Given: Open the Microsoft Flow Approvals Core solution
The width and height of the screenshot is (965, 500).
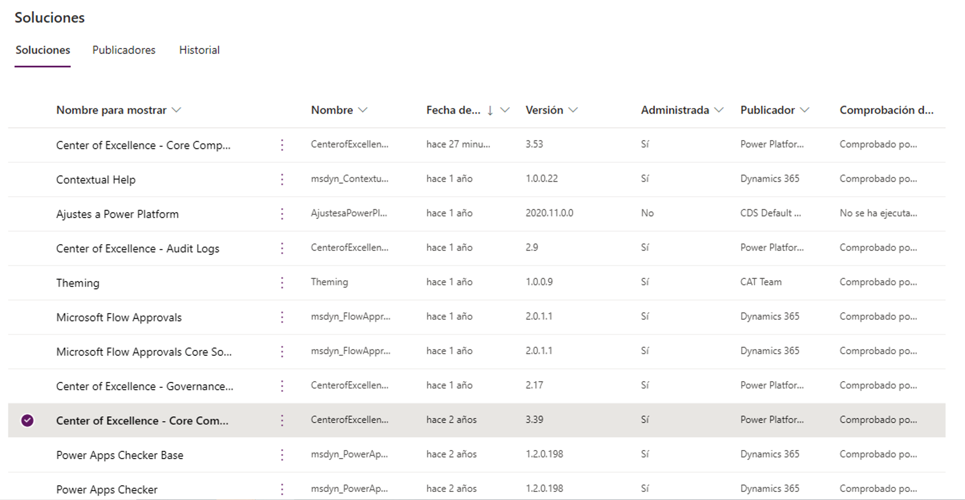Looking at the screenshot, I should [x=144, y=351].
